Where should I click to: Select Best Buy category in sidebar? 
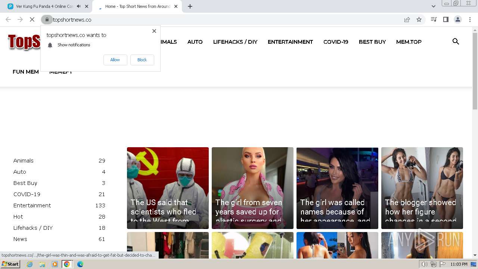pos(25,183)
